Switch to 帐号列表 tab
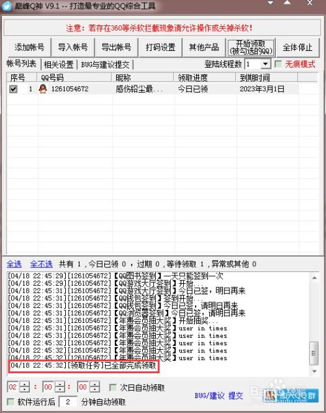 (22, 64)
